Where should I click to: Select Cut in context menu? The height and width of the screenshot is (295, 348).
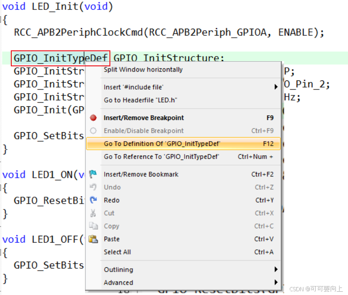coord(183,213)
